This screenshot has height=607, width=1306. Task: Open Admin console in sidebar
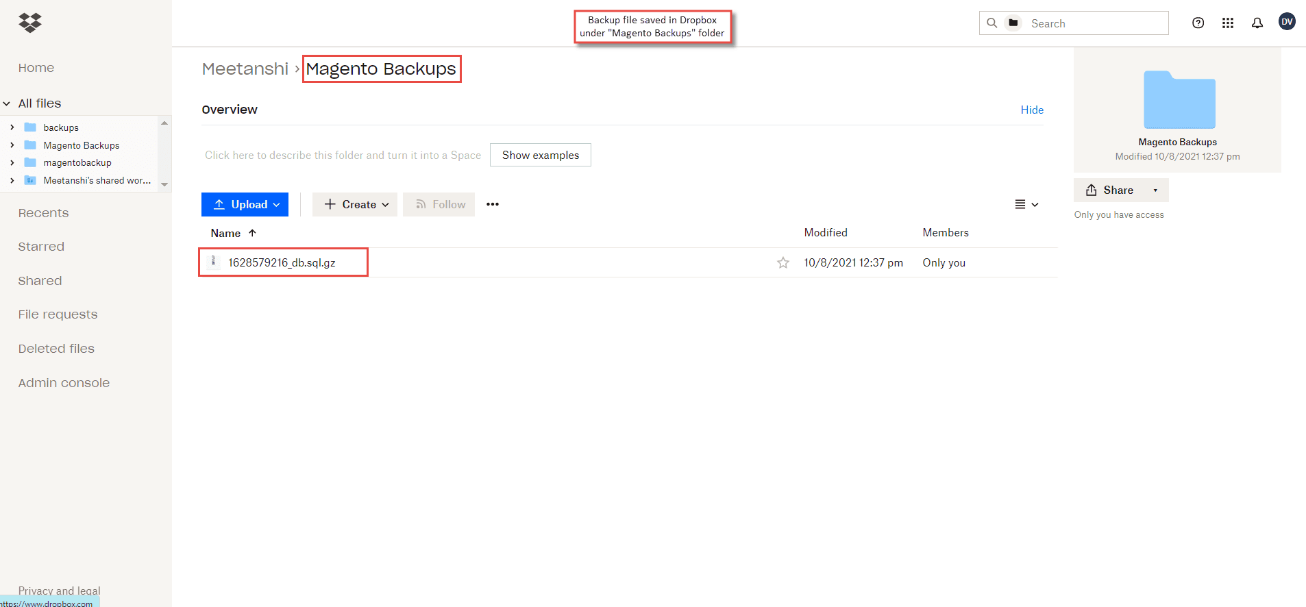pos(64,383)
